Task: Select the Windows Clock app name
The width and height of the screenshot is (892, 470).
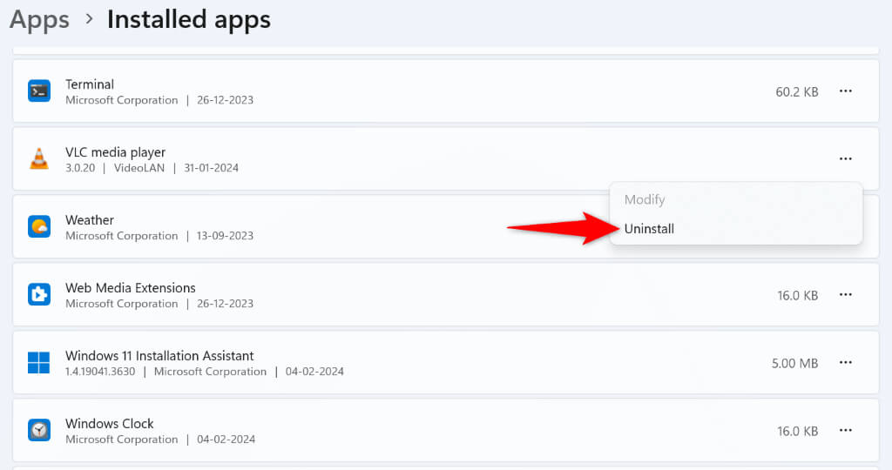Action: click(110, 423)
